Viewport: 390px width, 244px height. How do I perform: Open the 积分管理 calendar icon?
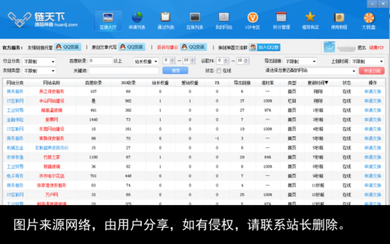point(281,21)
